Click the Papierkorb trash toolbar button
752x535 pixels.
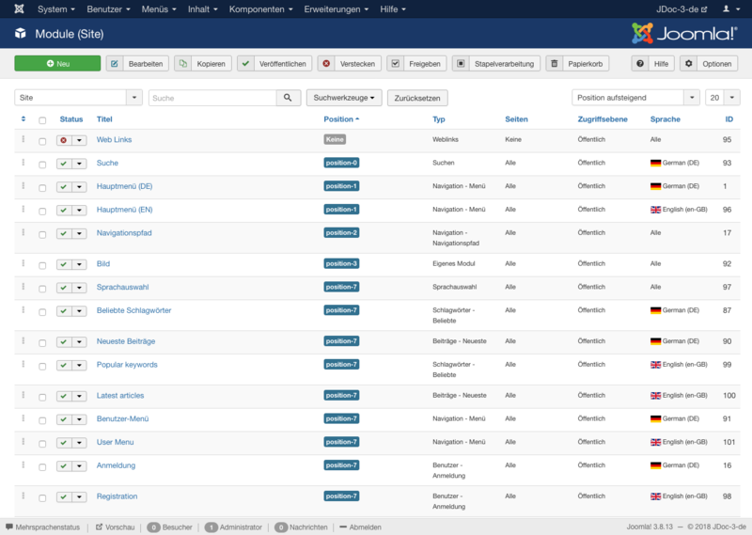click(x=577, y=63)
